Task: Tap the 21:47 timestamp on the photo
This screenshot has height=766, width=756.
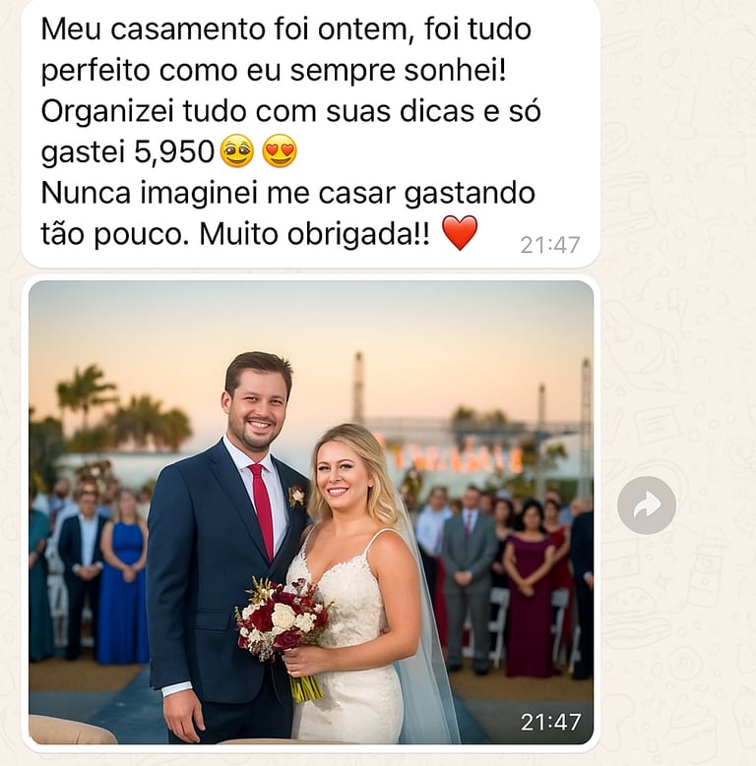Action: pyautogui.click(x=551, y=722)
